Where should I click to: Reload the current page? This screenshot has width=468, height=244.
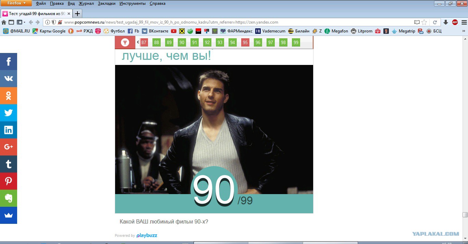point(435,22)
